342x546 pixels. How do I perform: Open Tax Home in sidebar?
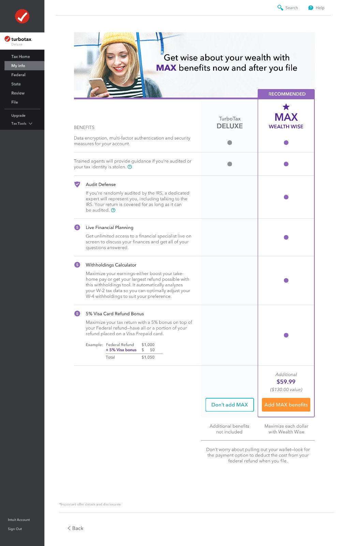point(20,57)
